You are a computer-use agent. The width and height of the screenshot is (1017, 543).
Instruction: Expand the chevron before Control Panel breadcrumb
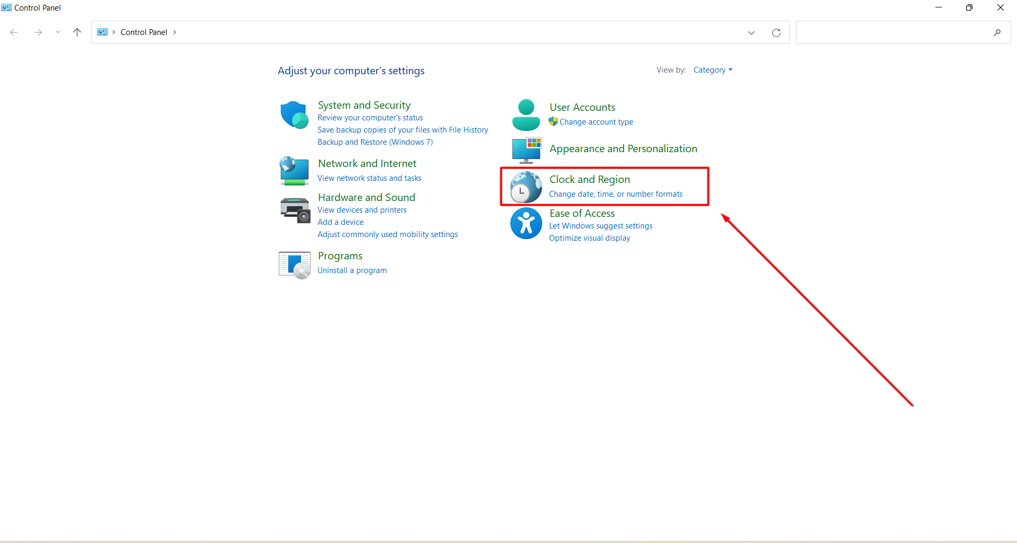point(114,32)
